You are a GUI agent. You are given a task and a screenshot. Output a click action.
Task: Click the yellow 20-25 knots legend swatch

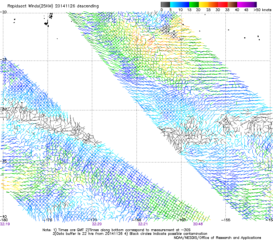[204, 4]
